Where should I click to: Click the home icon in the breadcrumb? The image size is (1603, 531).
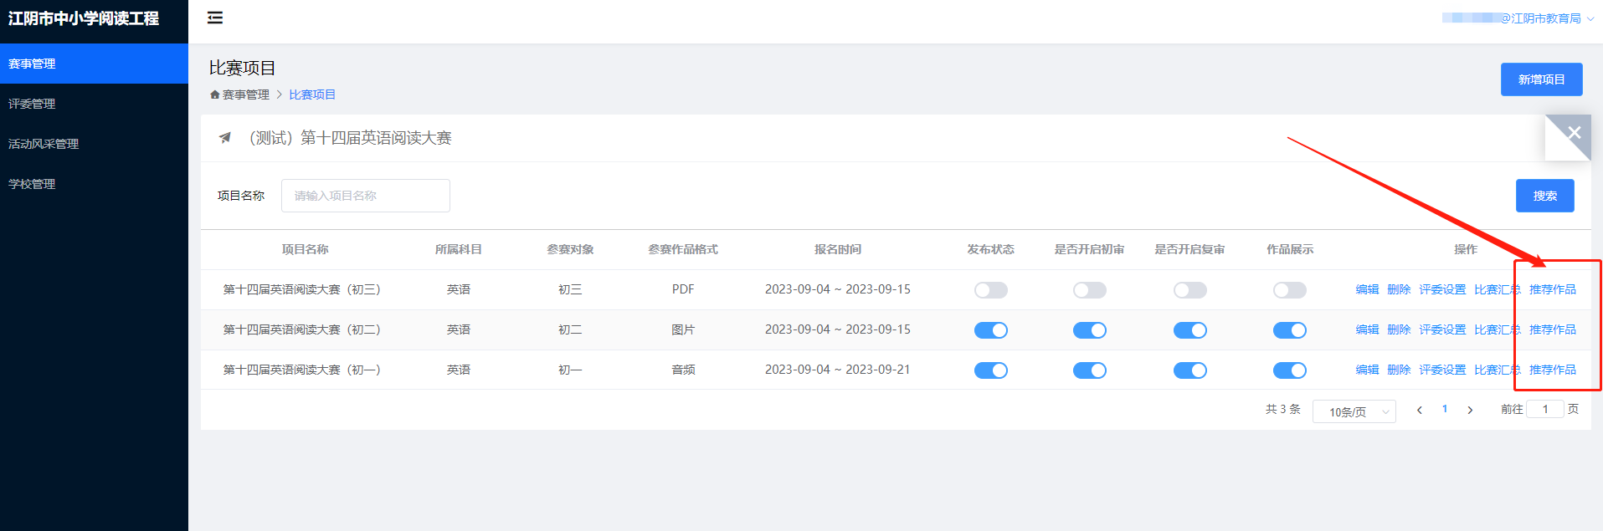(x=214, y=94)
